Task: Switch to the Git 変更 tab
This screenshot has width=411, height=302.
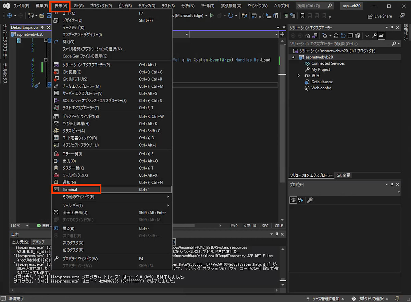Action: pyautogui.click(x=343, y=175)
